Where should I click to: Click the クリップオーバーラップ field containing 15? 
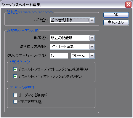click(59, 56)
